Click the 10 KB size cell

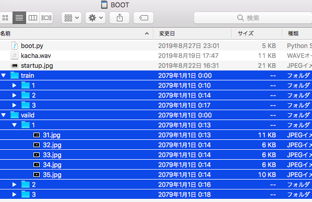click(x=267, y=175)
